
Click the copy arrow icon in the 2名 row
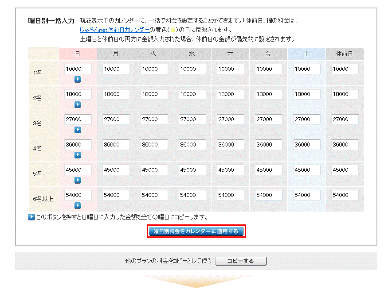coord(78,104)
